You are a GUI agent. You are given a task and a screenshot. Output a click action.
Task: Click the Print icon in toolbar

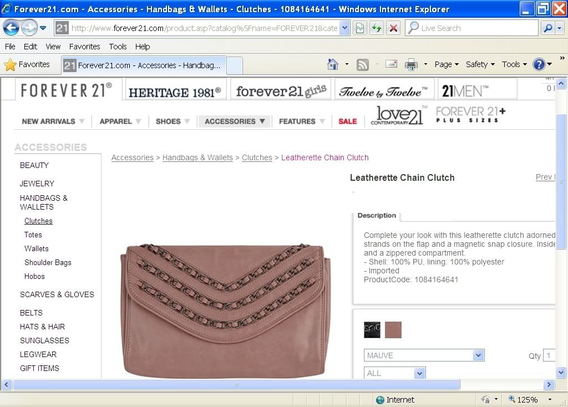tap(411, 65)
